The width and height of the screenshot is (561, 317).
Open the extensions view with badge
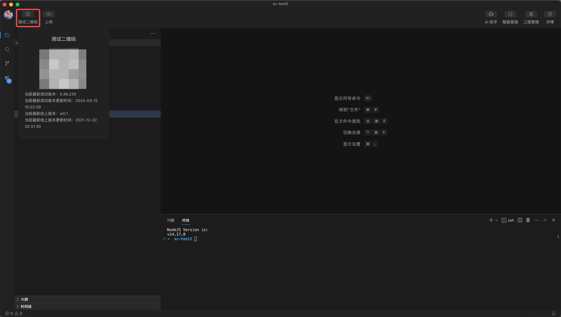click(7, 78)
